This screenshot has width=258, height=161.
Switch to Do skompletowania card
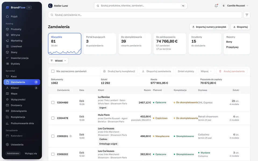pyautogui.click(x=135, y=44)
